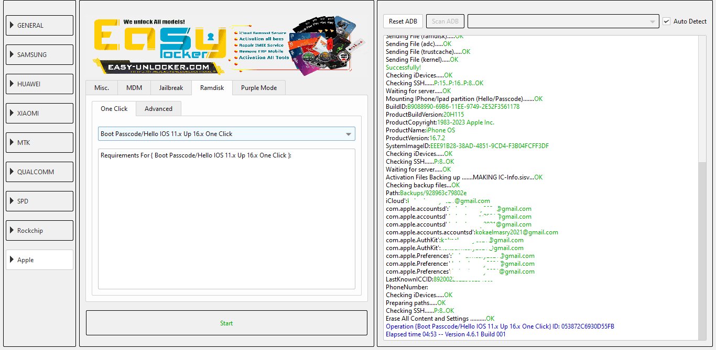Click the 'Sending File (trustcache)' log line
This screenshot has height=350, width=716.
tap(428, 52)
